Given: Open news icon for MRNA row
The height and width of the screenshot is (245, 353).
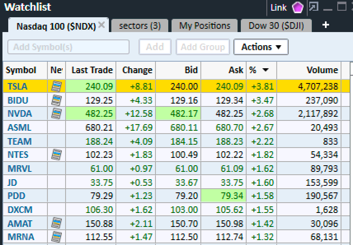Looking at the screenshot, I should click(56, 237).
